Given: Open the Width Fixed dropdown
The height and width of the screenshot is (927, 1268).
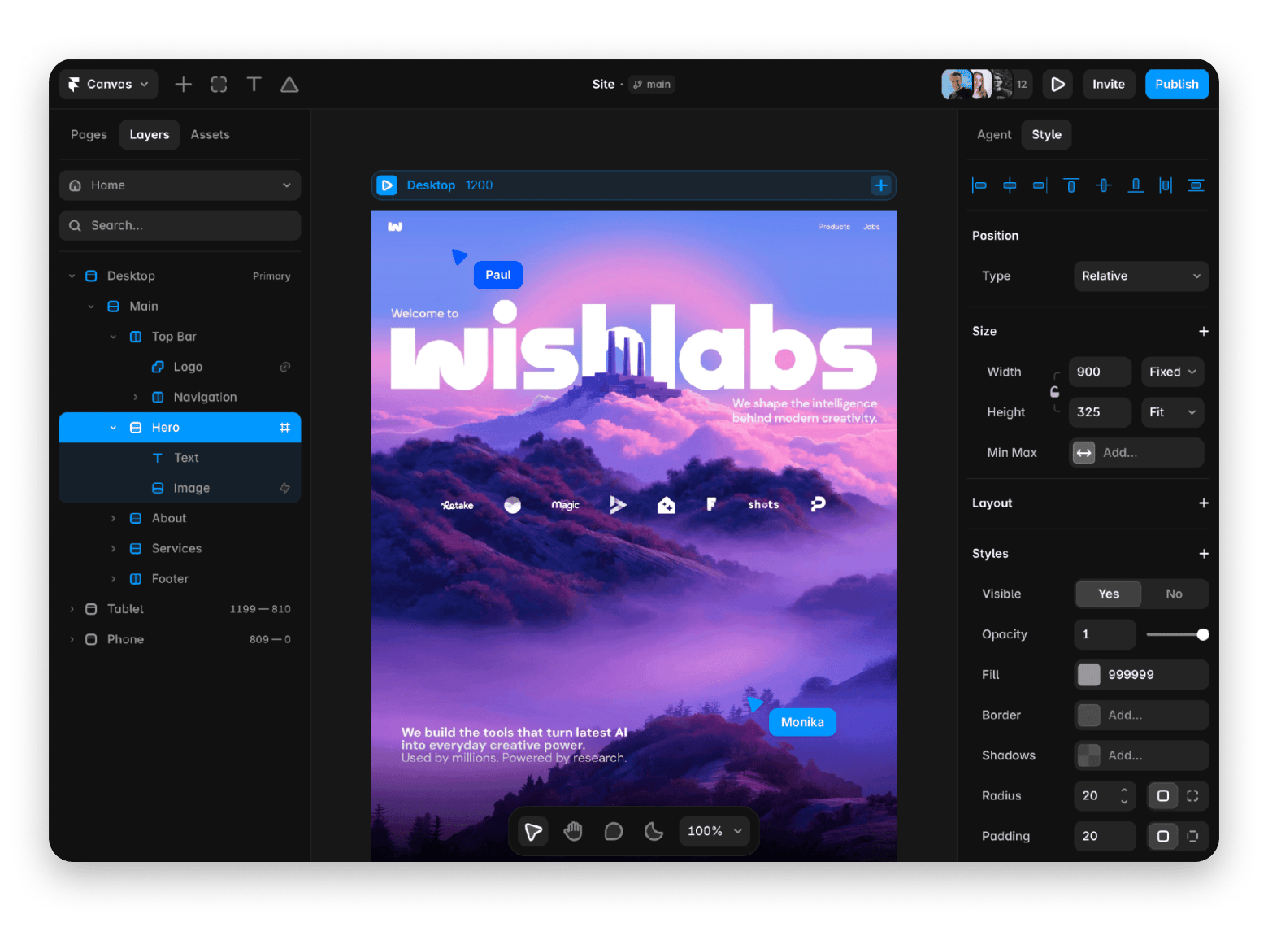Looking at the screenshot, I should tap(1172, 372).
